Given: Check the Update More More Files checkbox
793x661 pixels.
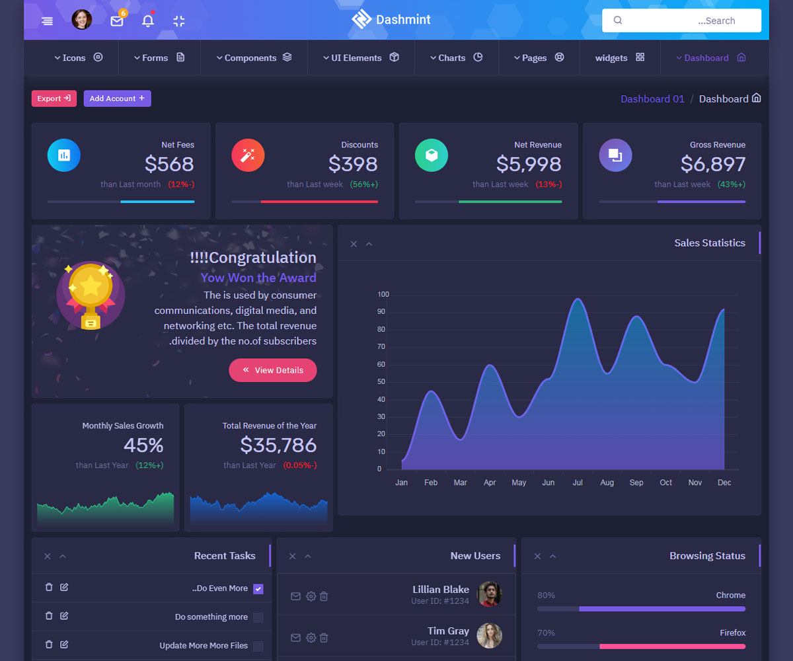Looking at the screenshot, I should coord(258,646).
